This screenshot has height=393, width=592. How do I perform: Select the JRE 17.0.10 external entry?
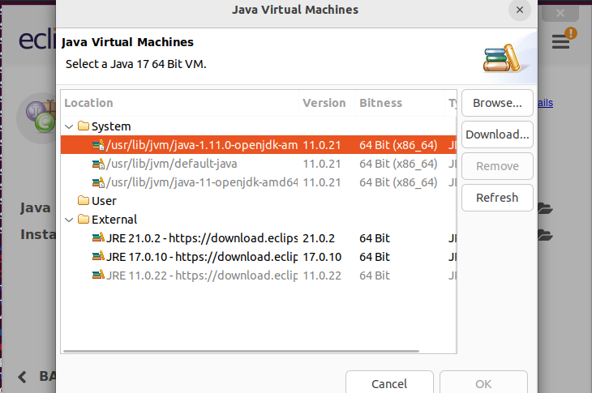coord(258,257)
